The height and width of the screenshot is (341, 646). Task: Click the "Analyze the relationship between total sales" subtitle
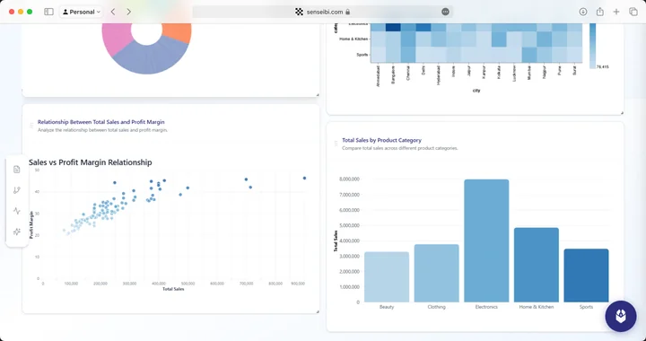102,130
